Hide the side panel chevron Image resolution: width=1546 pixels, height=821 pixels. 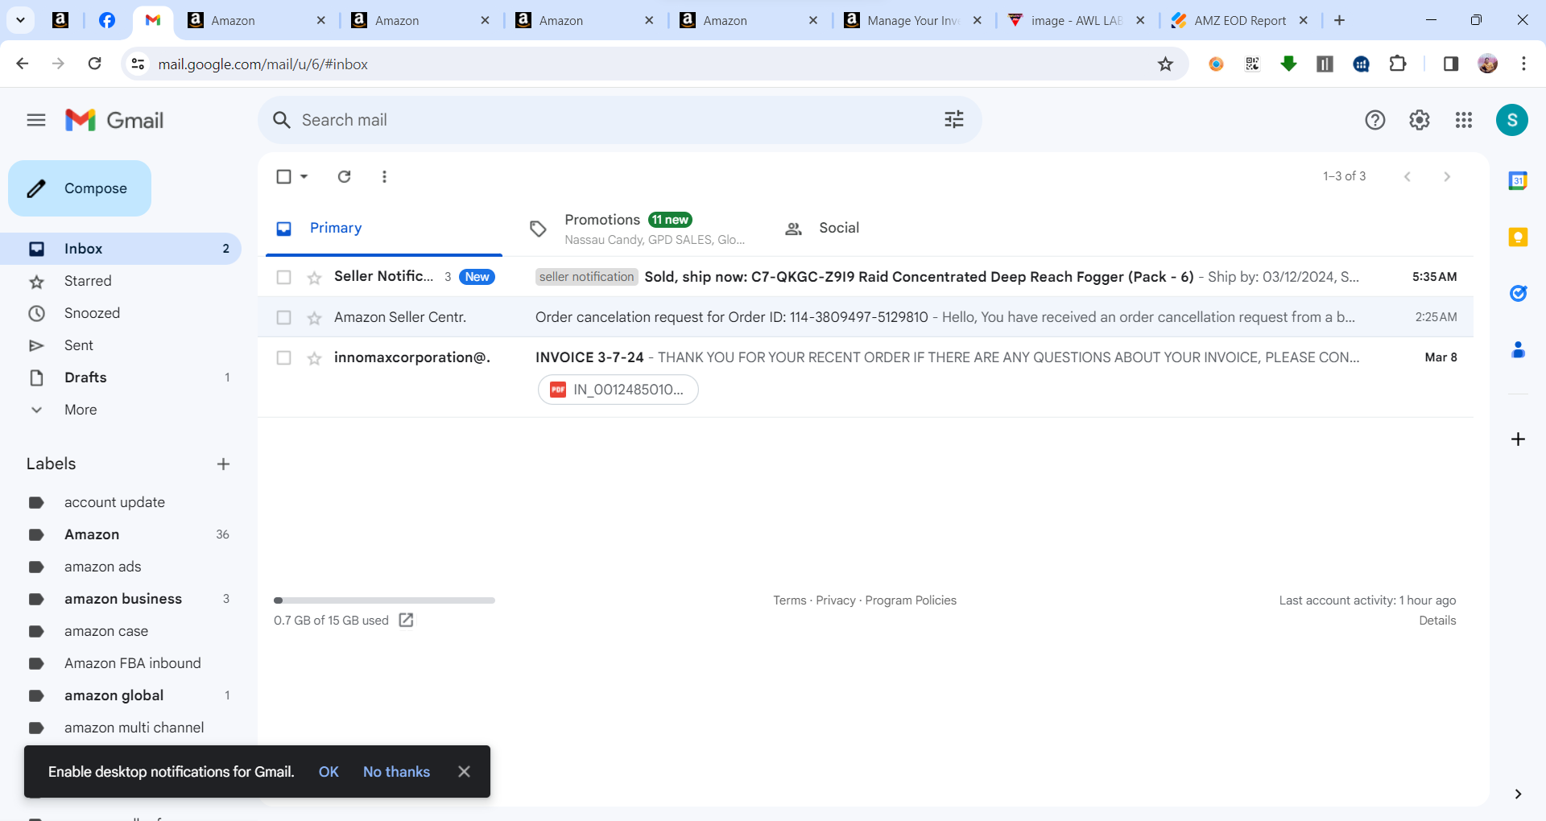coord(1518,794)
